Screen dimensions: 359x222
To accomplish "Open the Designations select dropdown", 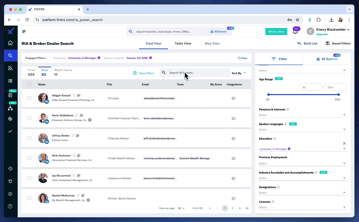I will pyautogui.click(x=303, y=193).
